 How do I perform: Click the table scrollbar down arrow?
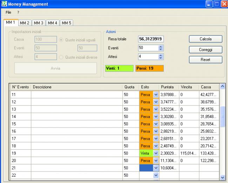[x=222, y=178]
